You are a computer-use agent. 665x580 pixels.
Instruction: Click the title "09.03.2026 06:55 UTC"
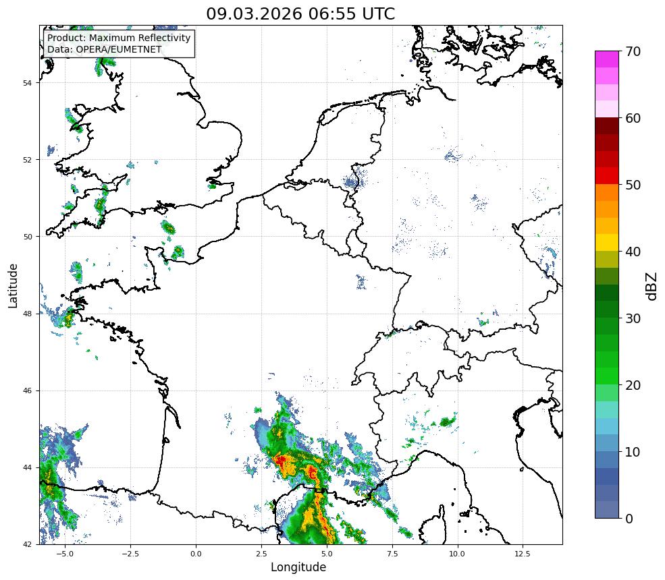300,14
